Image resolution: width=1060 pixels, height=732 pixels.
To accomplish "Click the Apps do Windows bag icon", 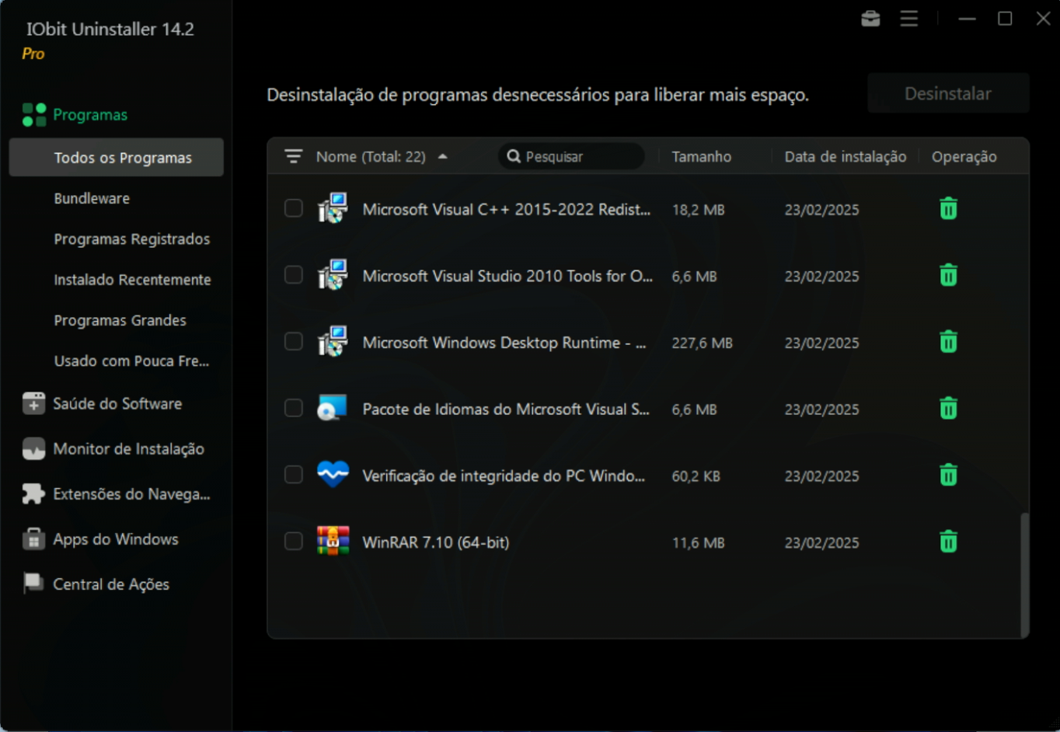I will click(x=34, y=539).
